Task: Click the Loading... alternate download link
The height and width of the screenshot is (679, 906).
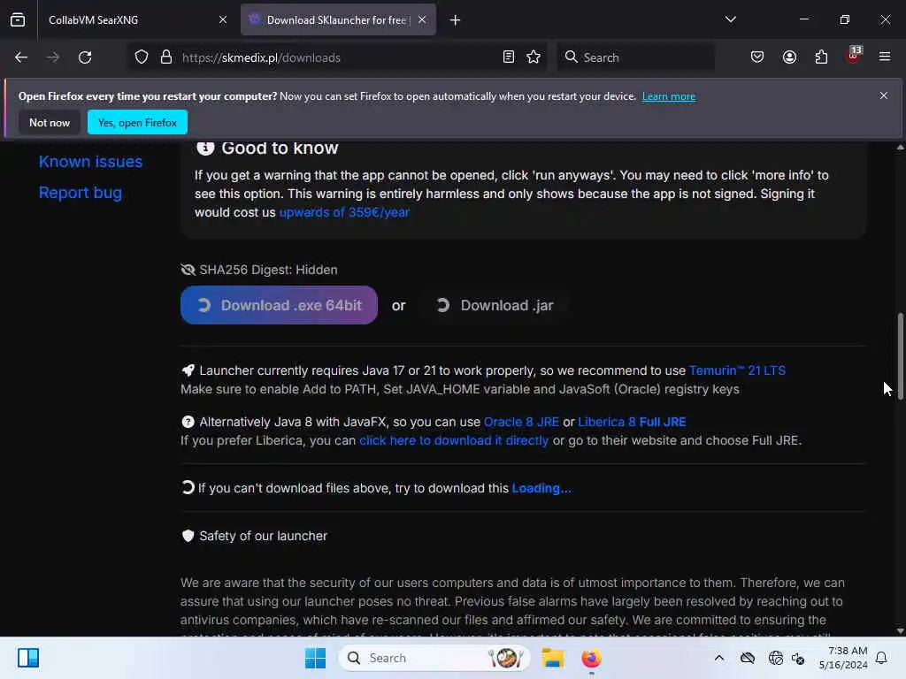Action: point(541,488)
